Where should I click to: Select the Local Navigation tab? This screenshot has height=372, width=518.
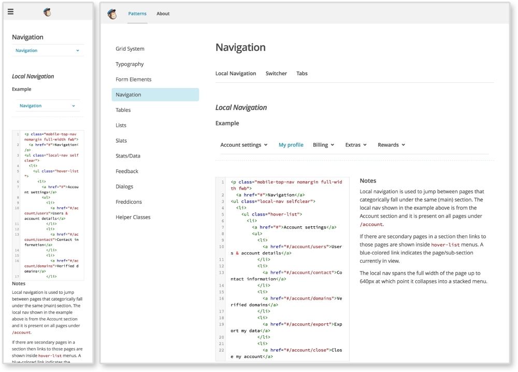pyautogui.click(x=236, y=73)
